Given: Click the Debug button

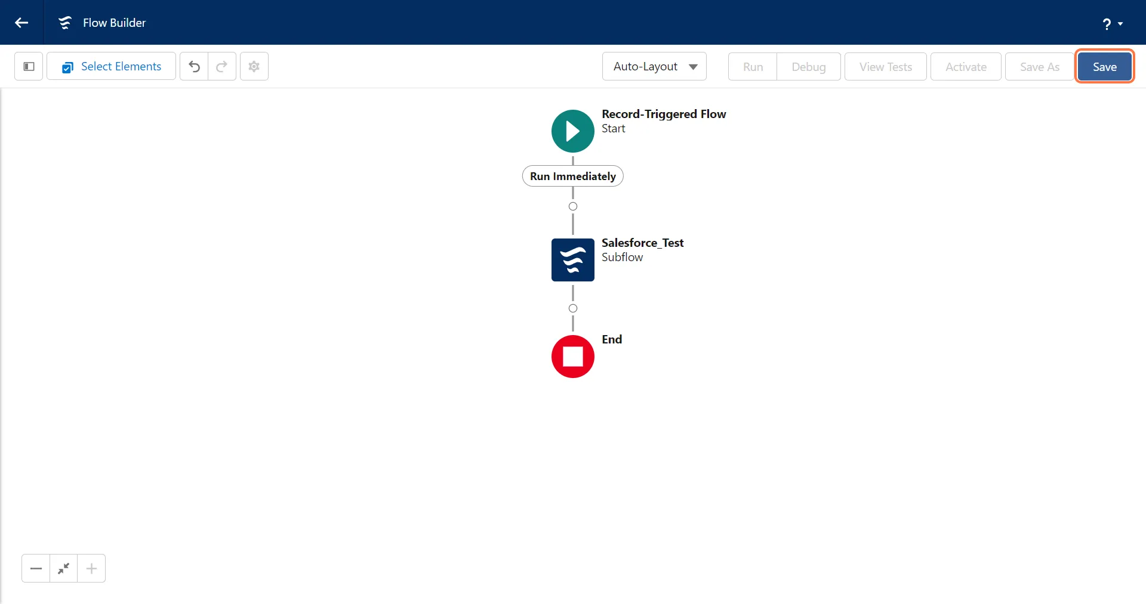Looking at the screenshot, I should (x=808, y=67).
